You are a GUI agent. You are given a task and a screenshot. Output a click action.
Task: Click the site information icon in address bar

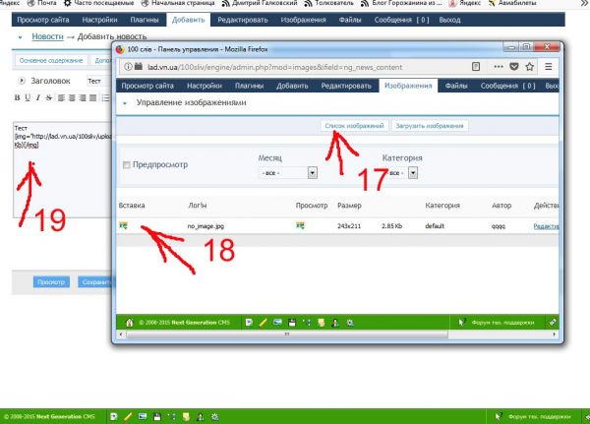pos(128,67)
